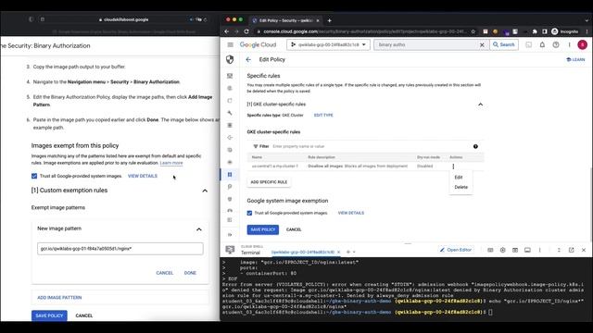Select the Edit Policy – Security browser tab
Screen dimensions: 593x333
(285, 20)
